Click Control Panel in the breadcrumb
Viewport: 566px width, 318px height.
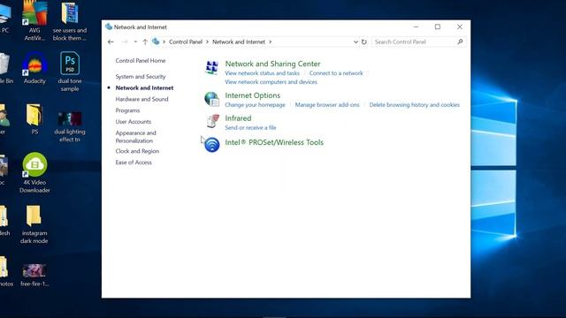(x=186, y=42)
